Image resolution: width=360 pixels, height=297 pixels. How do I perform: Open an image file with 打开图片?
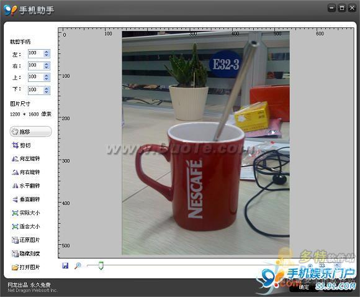[x=25, y=267]
